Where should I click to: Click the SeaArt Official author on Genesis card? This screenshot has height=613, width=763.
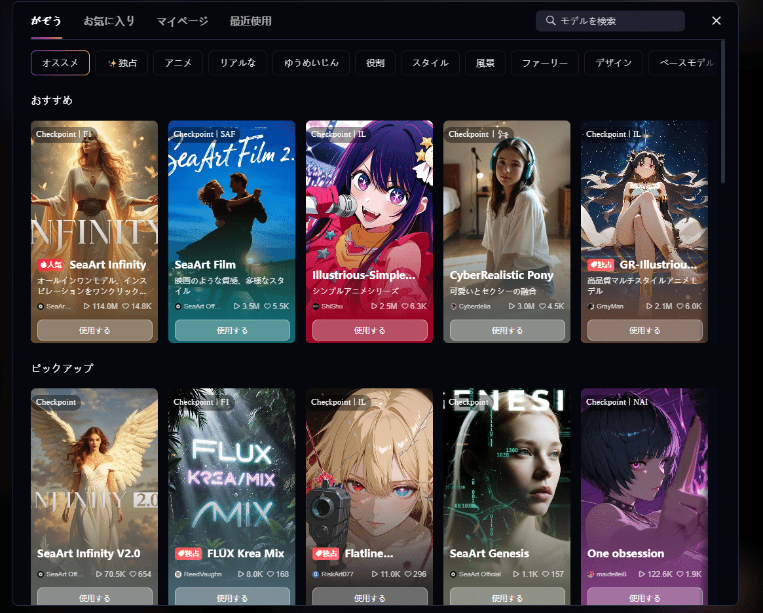point(480,574)
